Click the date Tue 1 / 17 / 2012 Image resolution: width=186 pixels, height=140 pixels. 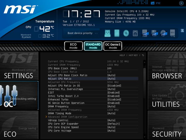[x=76, y=21]
